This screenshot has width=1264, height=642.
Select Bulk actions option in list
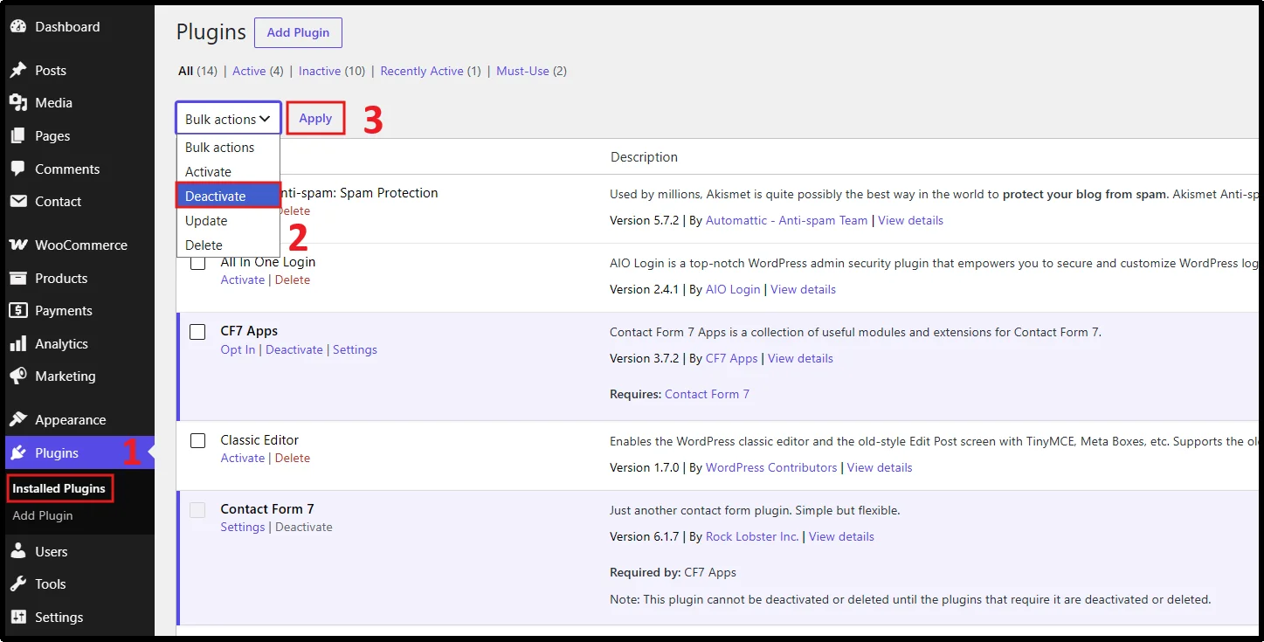pos(228,148)
